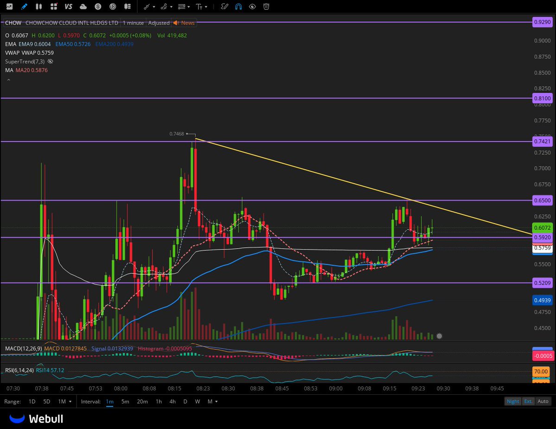The height and width of the screenshot is (429, 556).
Task: Click the 0.8100 purple price label
Action: point(542,98)
